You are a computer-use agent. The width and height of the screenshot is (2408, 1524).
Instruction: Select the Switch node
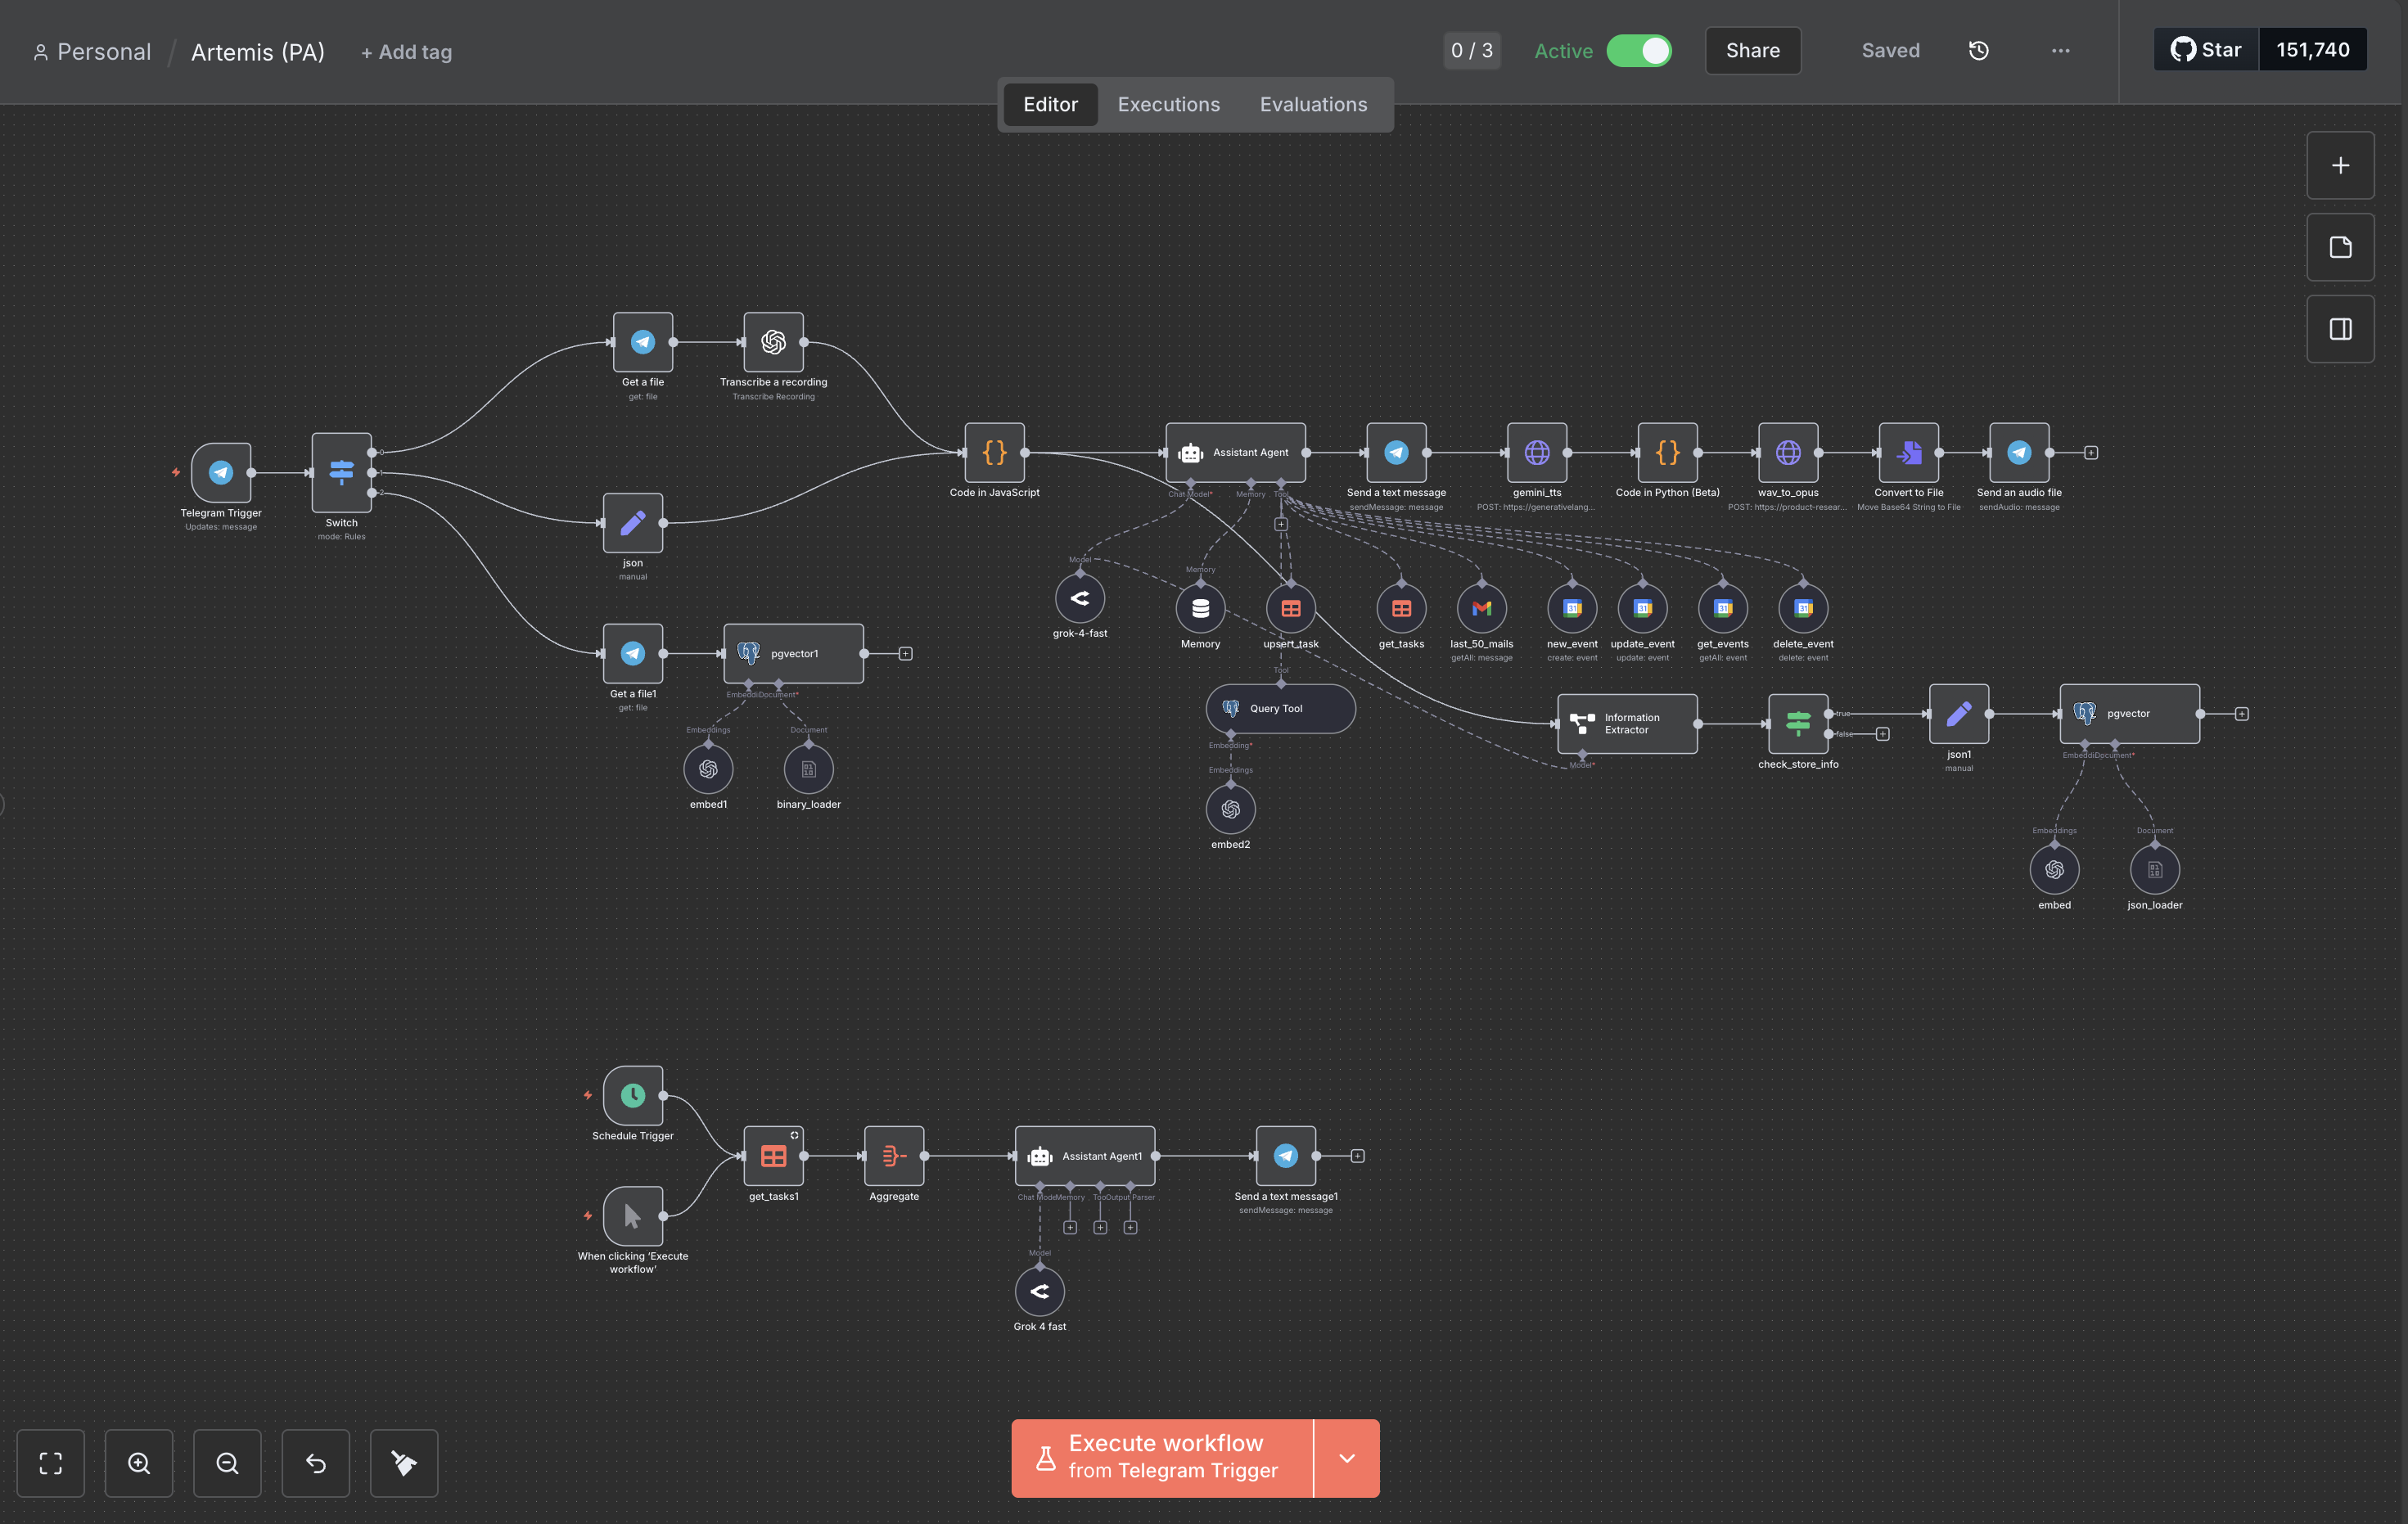pyautogui.click(x=341, y=472)
